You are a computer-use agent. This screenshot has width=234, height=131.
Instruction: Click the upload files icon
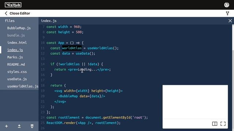point(19,126)
